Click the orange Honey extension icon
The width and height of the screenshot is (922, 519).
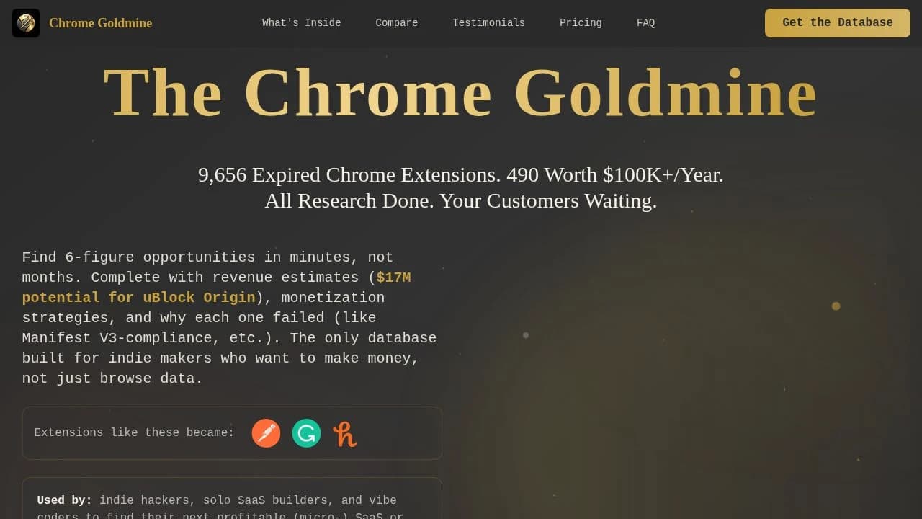click(x=344, y=433)
